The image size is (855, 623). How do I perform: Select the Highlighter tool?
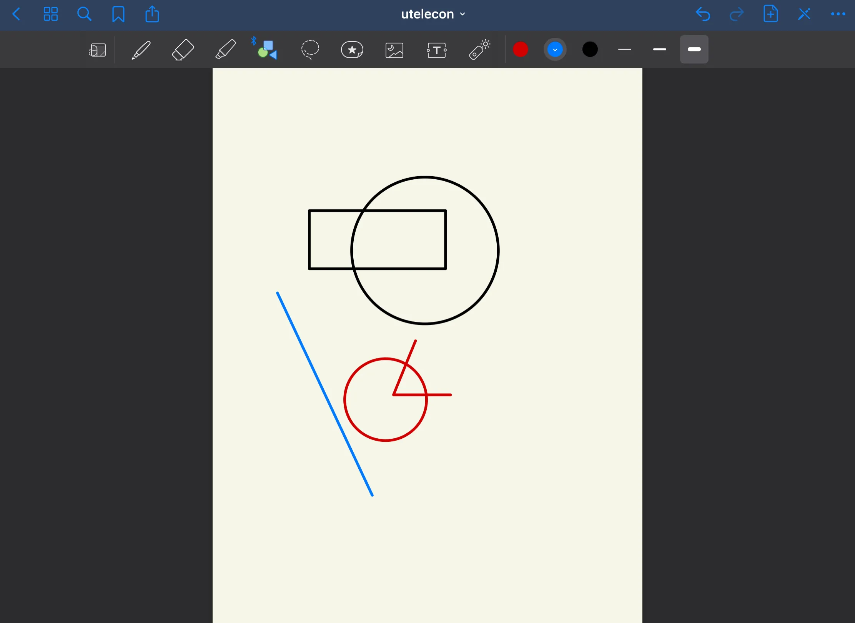tap(226, 50)
